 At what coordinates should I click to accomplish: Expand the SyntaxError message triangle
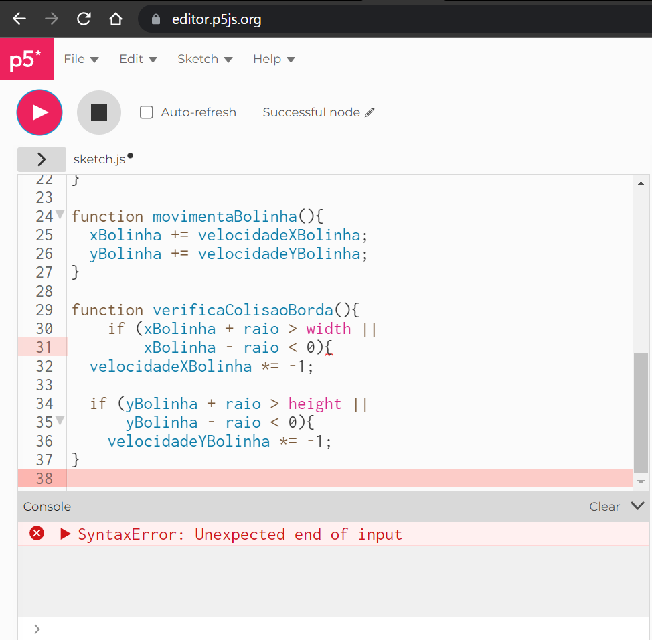[x=66, y=534]
